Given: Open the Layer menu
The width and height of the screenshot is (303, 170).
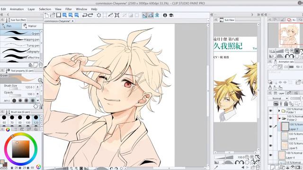Looking at the screenshot, I should pyautogui.click(x=31, y=9).
